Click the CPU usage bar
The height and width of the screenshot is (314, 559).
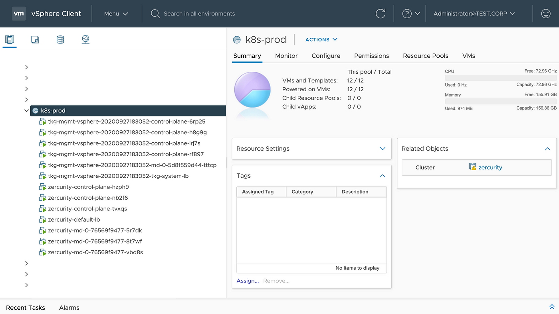501,78
